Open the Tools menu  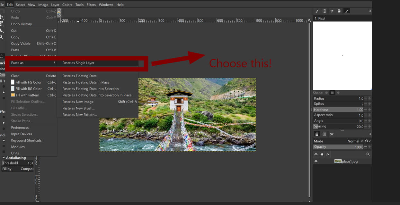point(79,4)
